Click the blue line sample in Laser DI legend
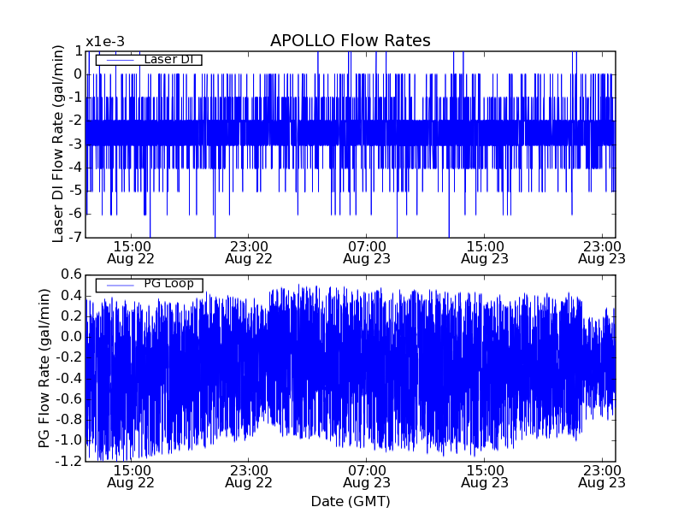684x513 pixels. [115, 59]
